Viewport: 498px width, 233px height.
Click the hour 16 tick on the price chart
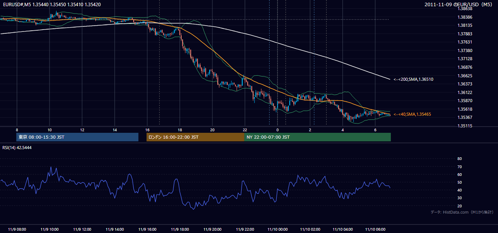point(147,129)
